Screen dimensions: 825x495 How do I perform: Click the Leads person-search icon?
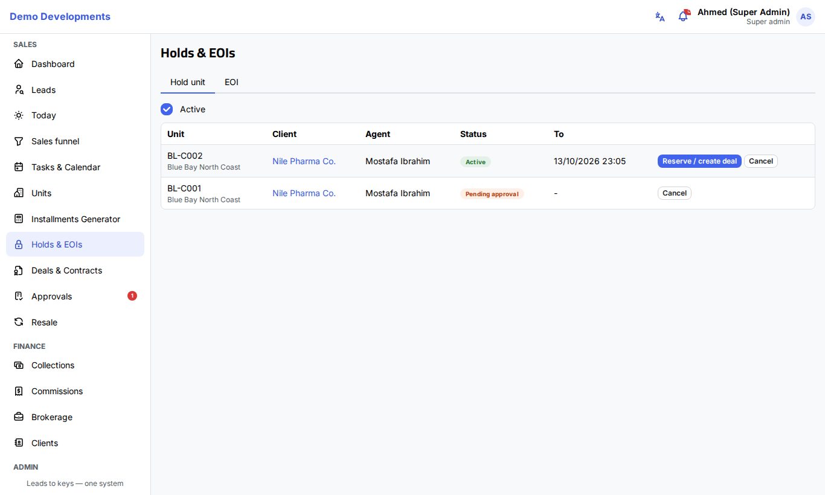(x=19, y=90)
